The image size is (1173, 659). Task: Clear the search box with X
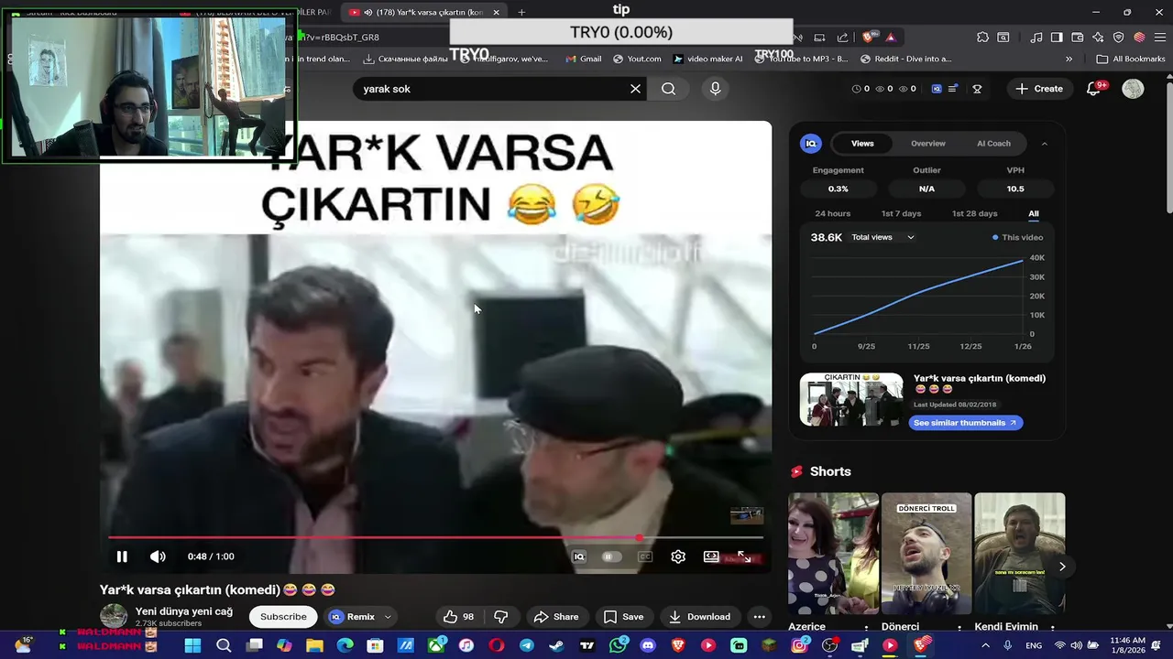[x=635, y=89]
